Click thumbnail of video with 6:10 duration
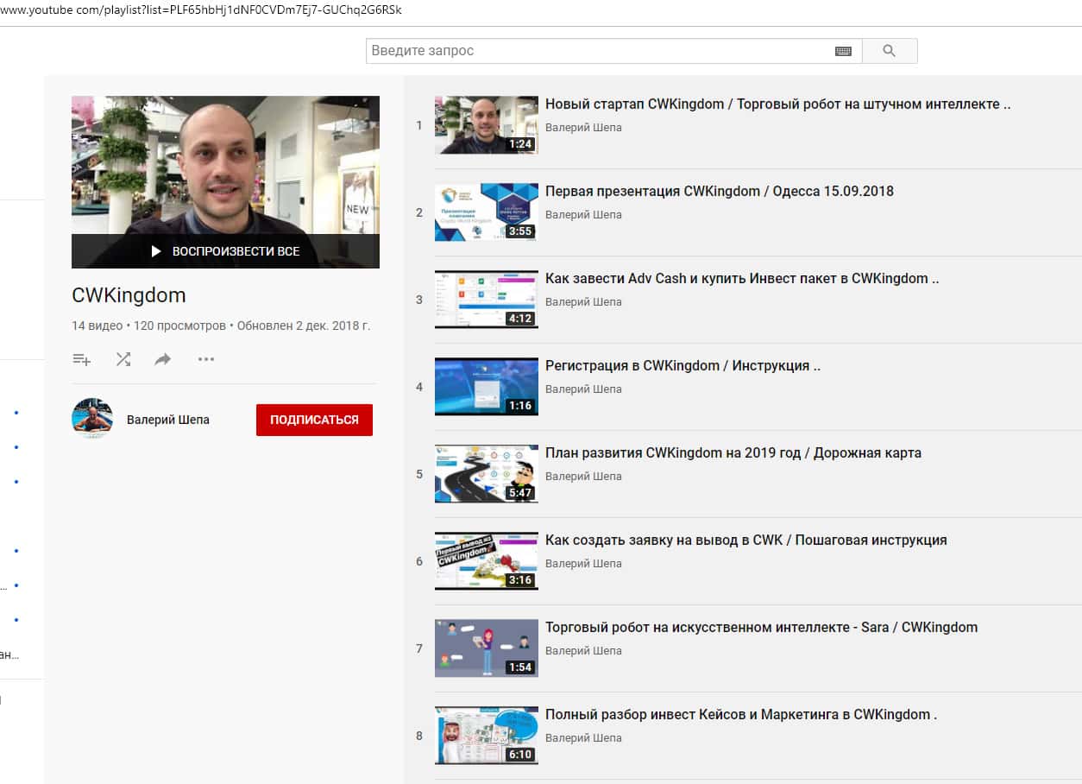Image resolution: width=1082 pixels, height=784 pixels. [487, 736]
